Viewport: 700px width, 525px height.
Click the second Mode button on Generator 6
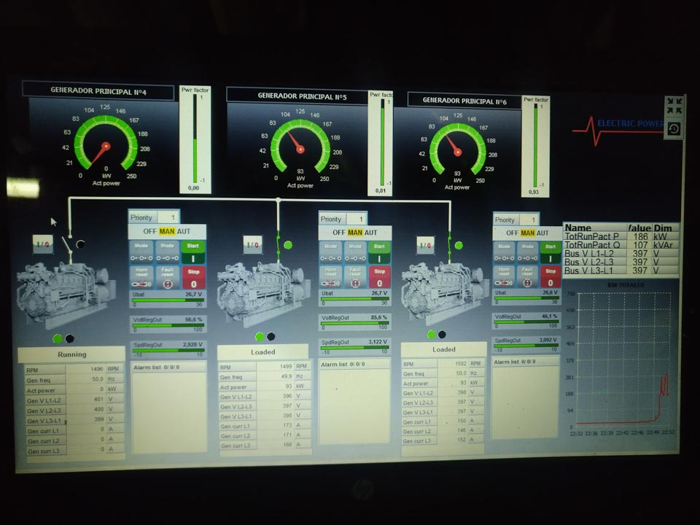[526, 252]
